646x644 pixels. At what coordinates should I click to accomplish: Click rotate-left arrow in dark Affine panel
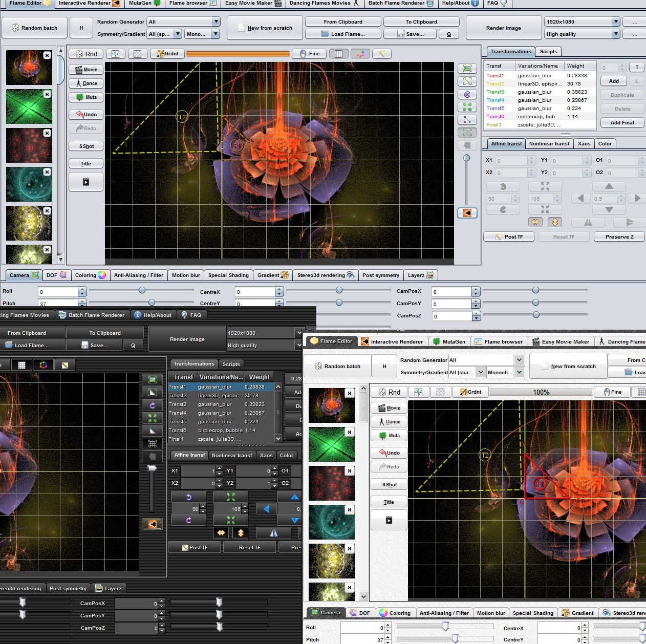[188, 497]
